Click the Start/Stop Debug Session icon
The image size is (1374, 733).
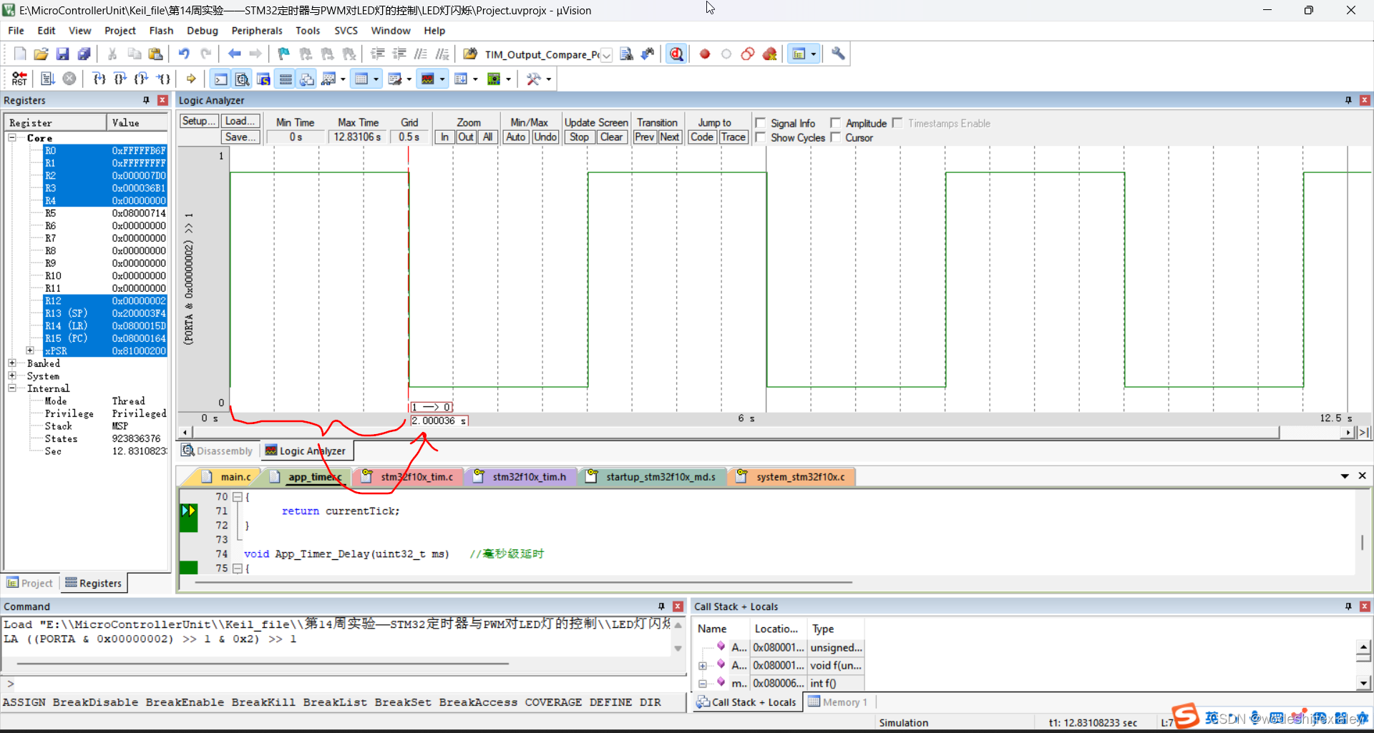click(x=676, y=54)
